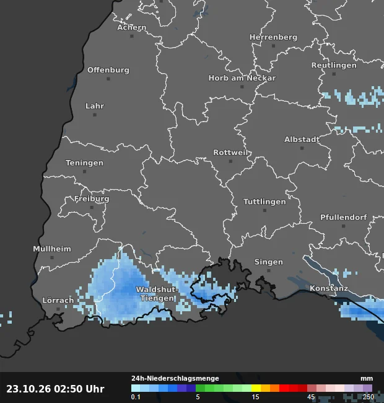
Task: Click the Herrenberg location marker square
Action: pyautogui.click(x=273, y=46)
